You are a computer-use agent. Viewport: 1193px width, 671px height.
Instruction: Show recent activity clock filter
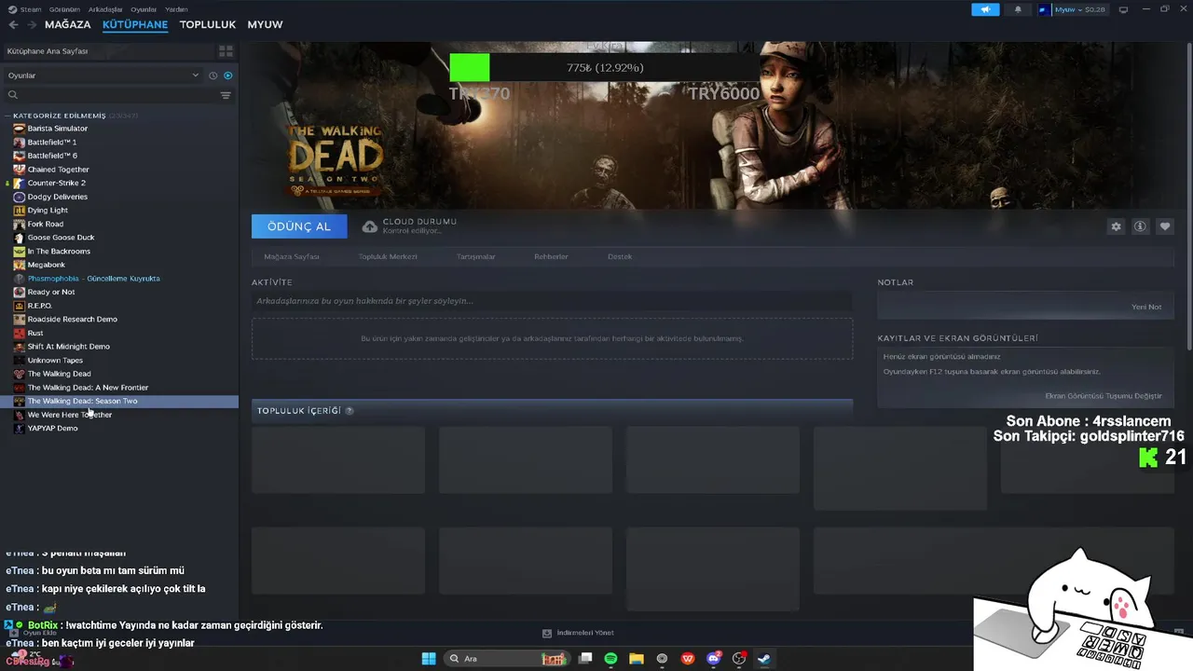click(x=213, y=75)
